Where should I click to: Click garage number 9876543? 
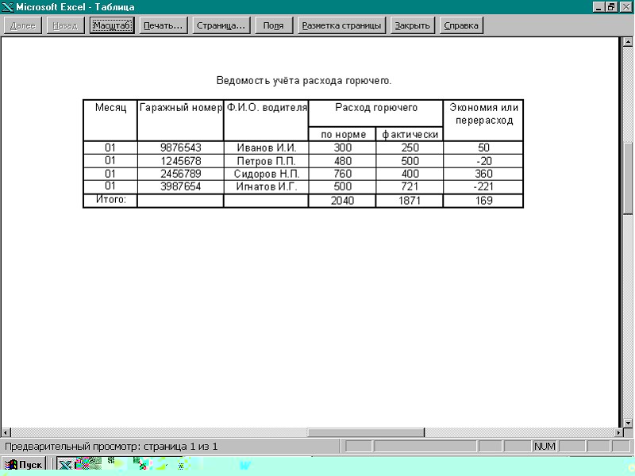pos(181,148)
